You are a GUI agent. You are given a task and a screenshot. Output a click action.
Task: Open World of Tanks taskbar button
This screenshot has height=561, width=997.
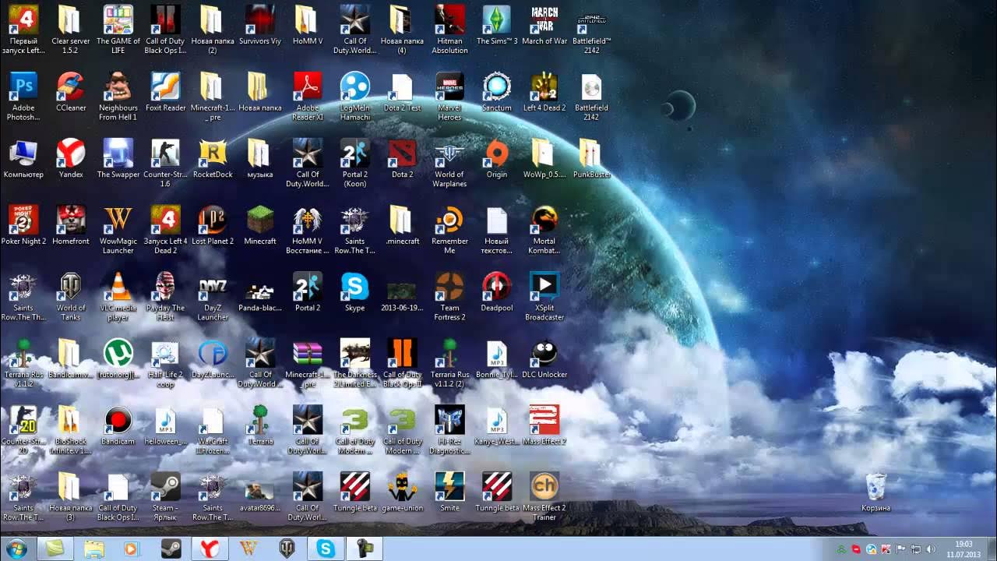tap(287, 549)
